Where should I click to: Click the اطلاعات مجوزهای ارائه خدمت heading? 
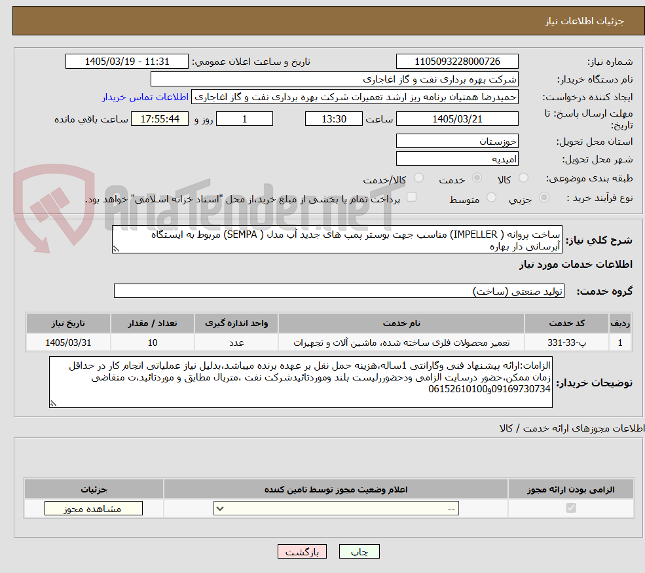click(x=572, y=428)
